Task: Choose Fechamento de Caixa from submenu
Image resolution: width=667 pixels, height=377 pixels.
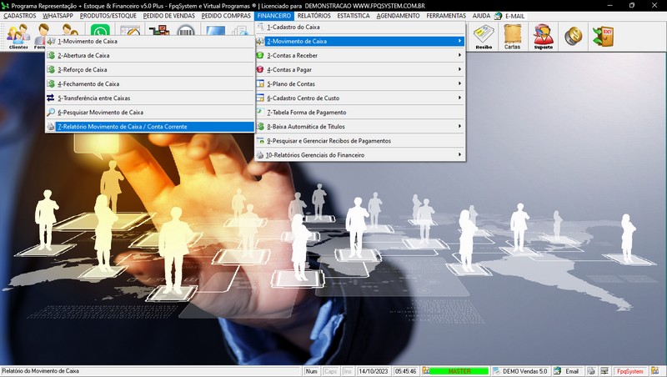Action: (88, 83)
